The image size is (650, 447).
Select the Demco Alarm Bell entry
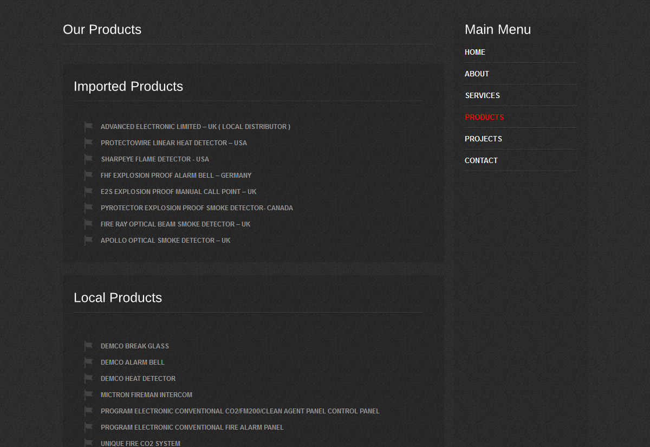[133, 362]
